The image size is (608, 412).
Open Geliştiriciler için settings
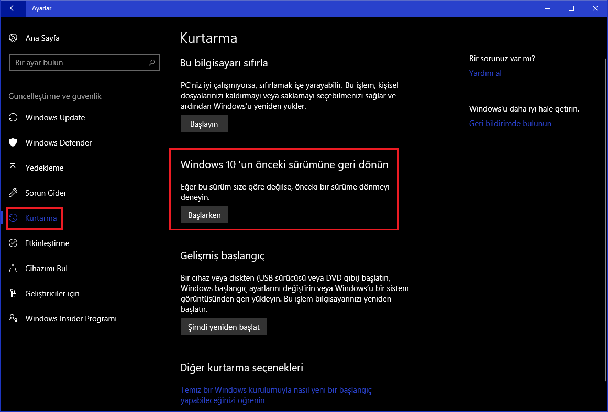point(52,293)
